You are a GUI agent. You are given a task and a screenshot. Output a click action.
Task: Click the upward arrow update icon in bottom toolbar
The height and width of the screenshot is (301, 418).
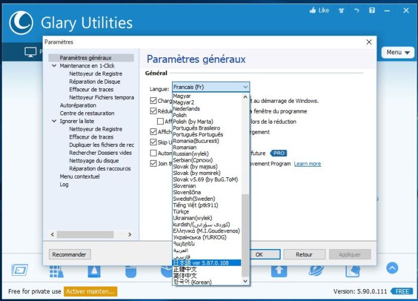click(279, 271)
